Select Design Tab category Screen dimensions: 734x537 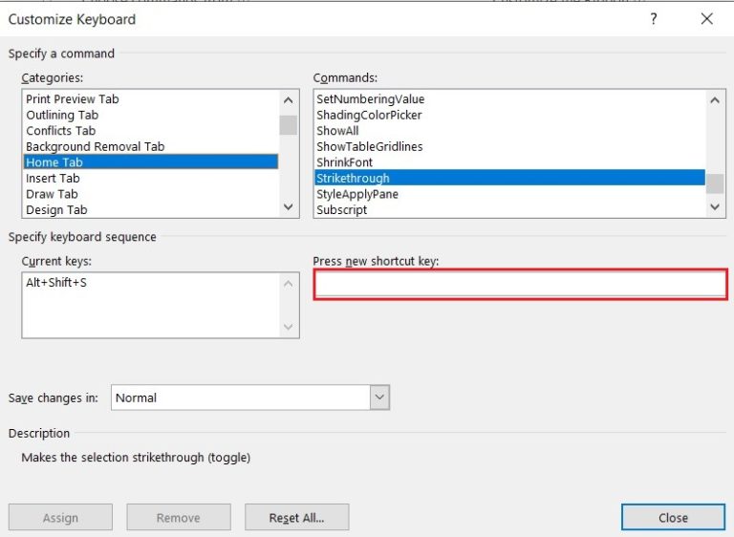pyautogui.click(x=56, y=210)
